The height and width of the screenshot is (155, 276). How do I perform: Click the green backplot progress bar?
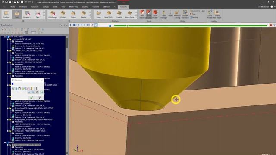point(191,26)
